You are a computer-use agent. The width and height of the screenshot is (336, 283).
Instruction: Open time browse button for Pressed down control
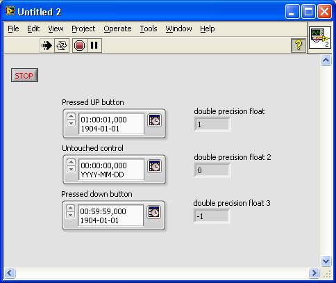[154, 212]
